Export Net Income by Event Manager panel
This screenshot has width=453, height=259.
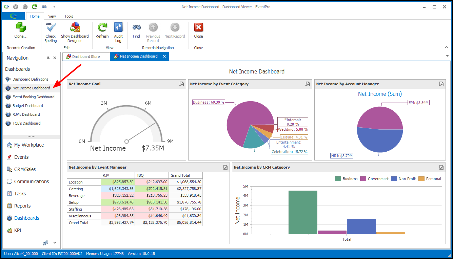click(225, 167)
